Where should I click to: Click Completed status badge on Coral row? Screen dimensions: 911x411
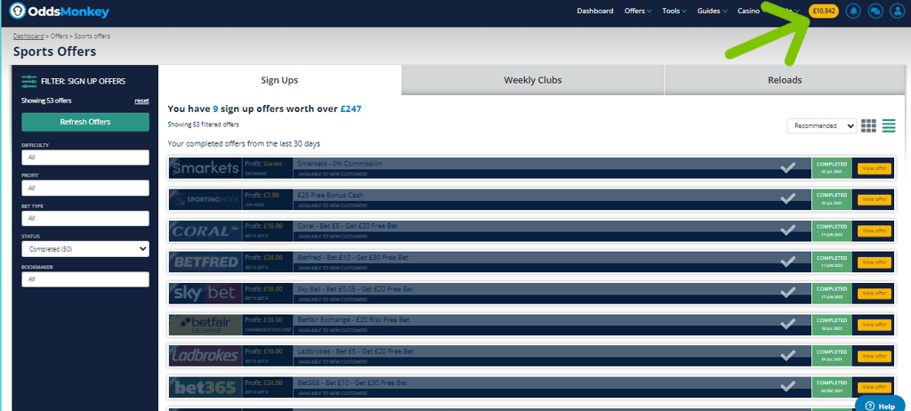click(832, 230)
